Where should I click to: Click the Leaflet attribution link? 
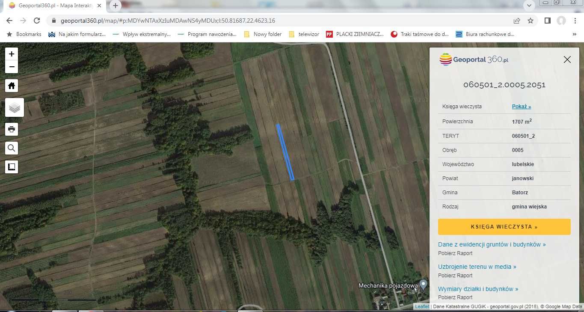[422, 306]
